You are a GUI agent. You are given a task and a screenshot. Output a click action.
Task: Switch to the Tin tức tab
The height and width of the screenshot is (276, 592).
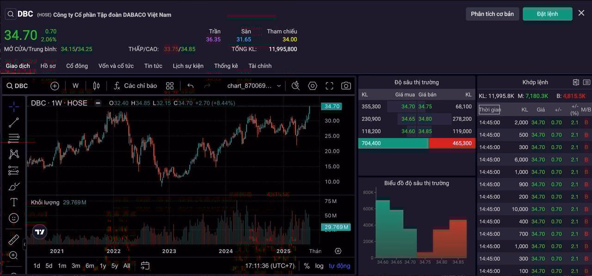(153, 66)
